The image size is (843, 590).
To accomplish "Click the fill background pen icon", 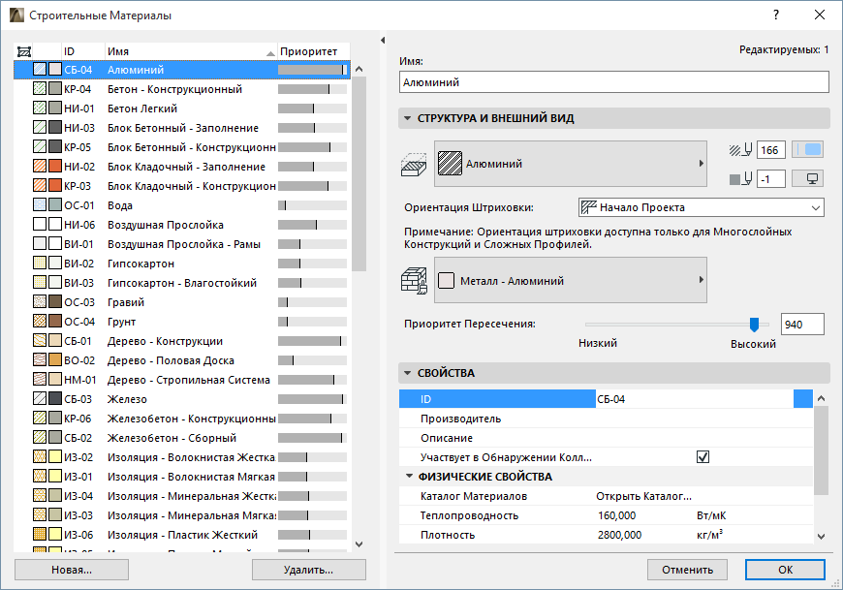I will pyautogui.click(x=741, y=179).
